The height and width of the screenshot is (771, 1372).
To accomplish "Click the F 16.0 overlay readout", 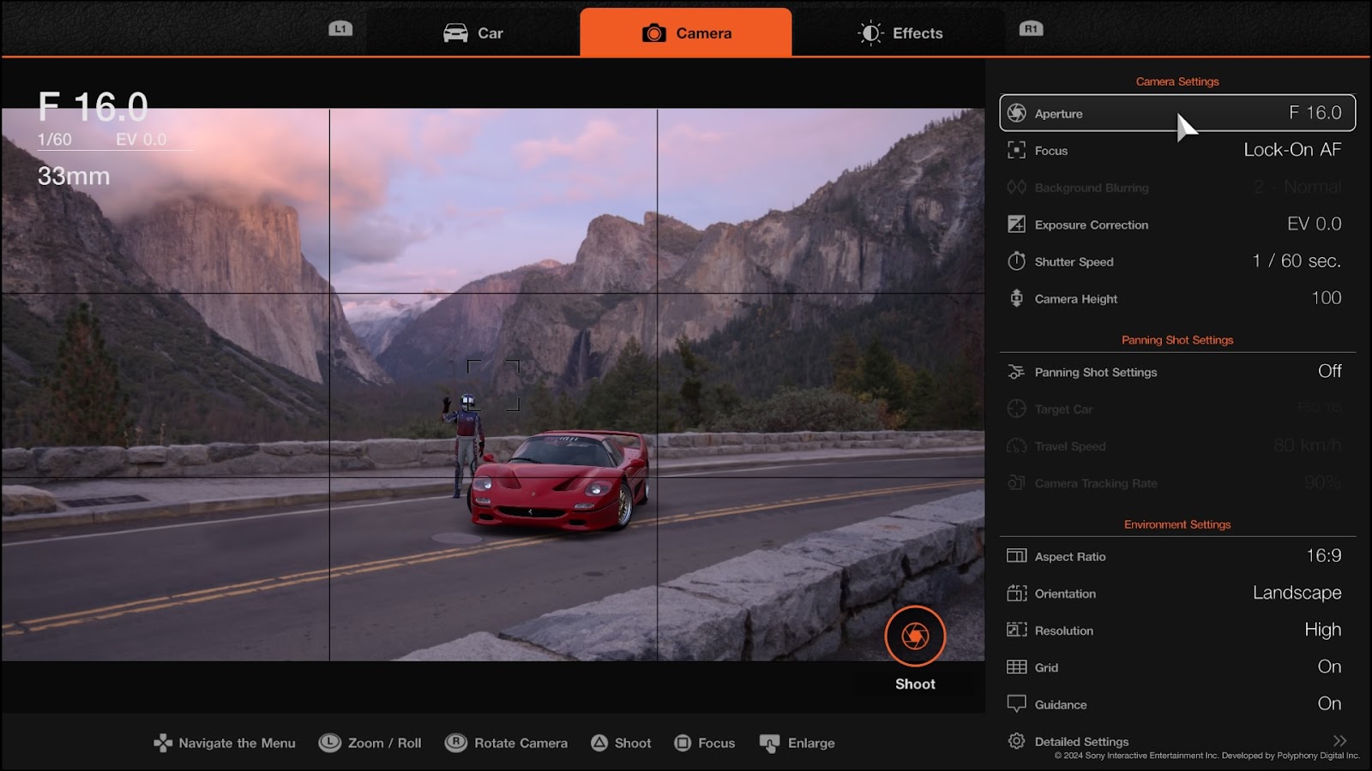I will pos(93,107).
